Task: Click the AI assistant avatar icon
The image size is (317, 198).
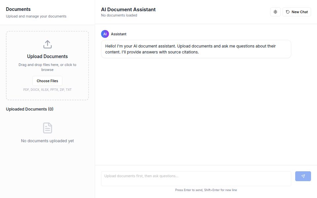Action: [x=104, y=34]
